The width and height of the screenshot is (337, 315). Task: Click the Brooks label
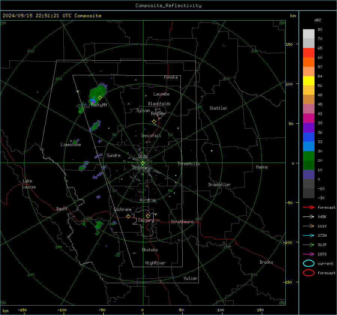[266, 262]
